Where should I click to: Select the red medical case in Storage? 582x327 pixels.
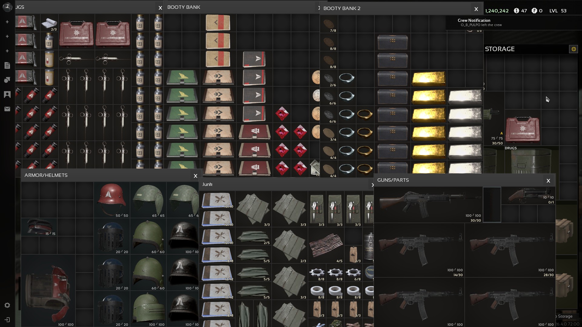(523, 129)
